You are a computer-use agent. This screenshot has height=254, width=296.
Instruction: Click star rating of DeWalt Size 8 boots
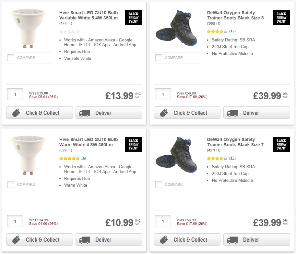pos(217,31)
